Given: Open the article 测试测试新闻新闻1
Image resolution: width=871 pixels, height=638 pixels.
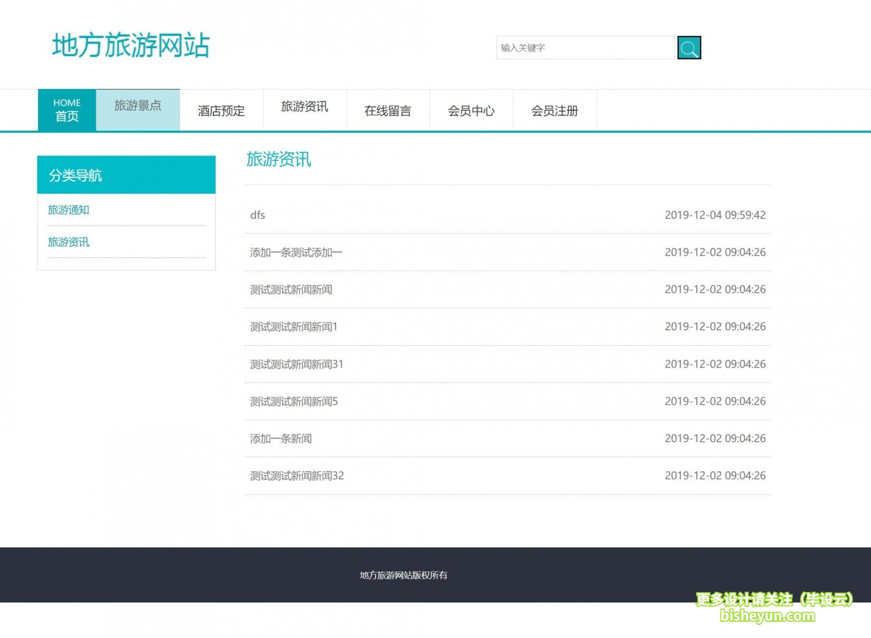Looking at the screenshot, I should (294, 326).
